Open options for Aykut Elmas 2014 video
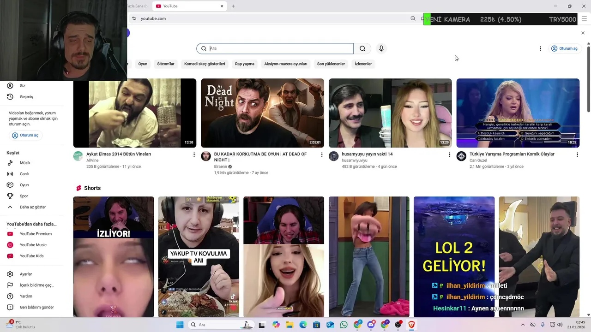Screen dimensions: 591x332 tap(194, 154)
